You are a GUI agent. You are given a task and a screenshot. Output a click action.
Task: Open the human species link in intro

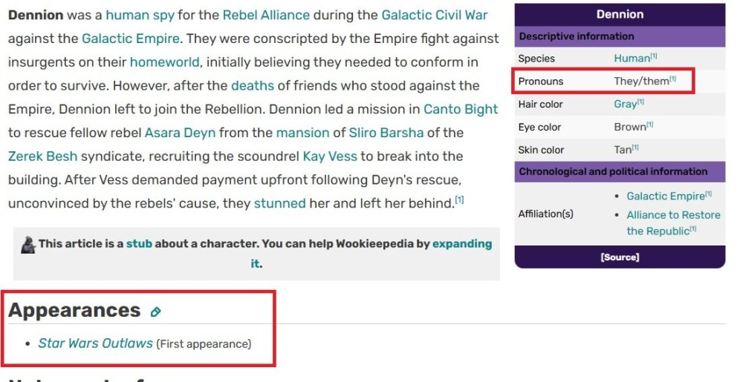coord(127,15)
